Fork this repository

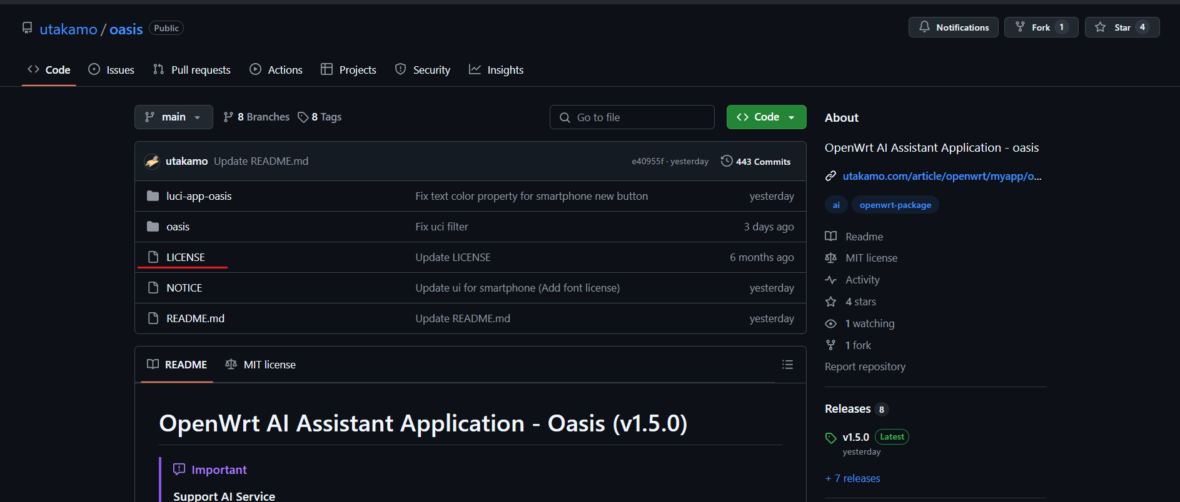point(1041,27)
